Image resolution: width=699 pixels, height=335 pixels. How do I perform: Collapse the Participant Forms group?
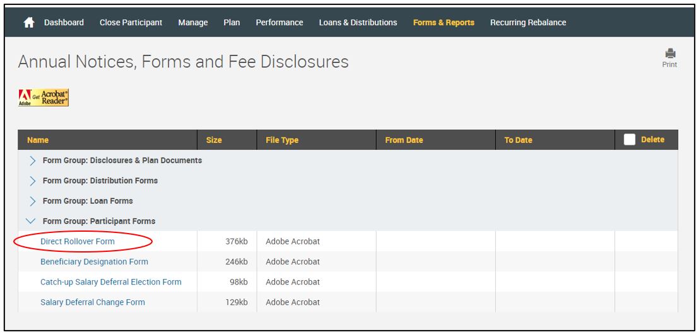tap(32, 221)
